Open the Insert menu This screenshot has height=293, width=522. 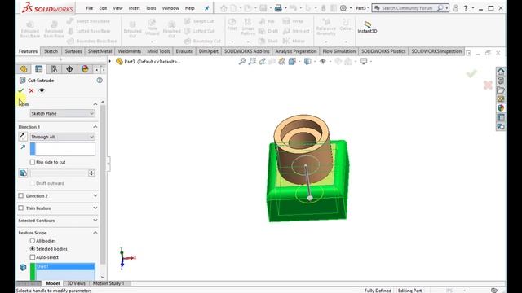134,8
